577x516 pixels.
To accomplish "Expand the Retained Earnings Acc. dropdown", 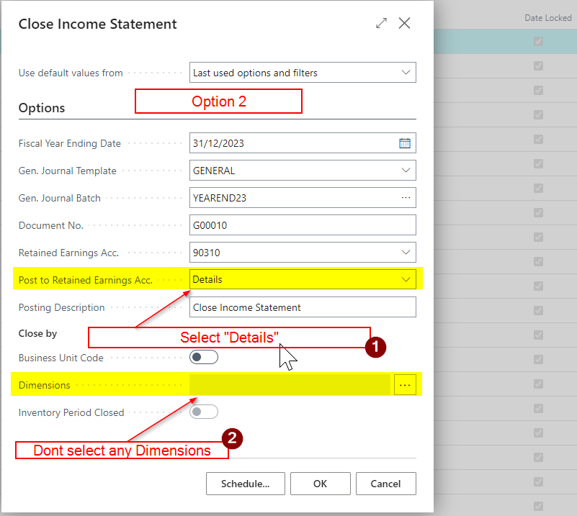I will (405, 253).
